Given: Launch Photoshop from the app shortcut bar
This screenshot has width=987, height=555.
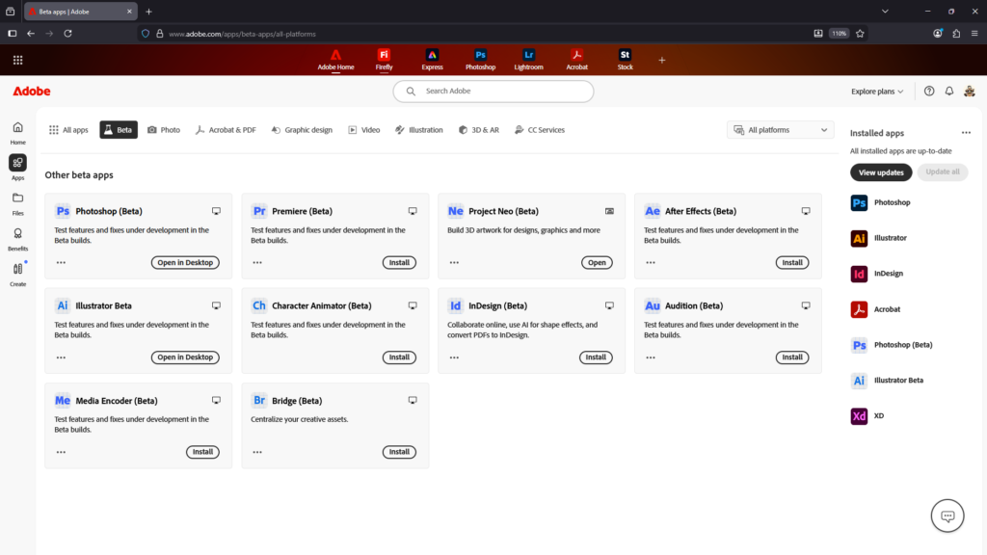Looking at the screenshot, I should point(480,59).
